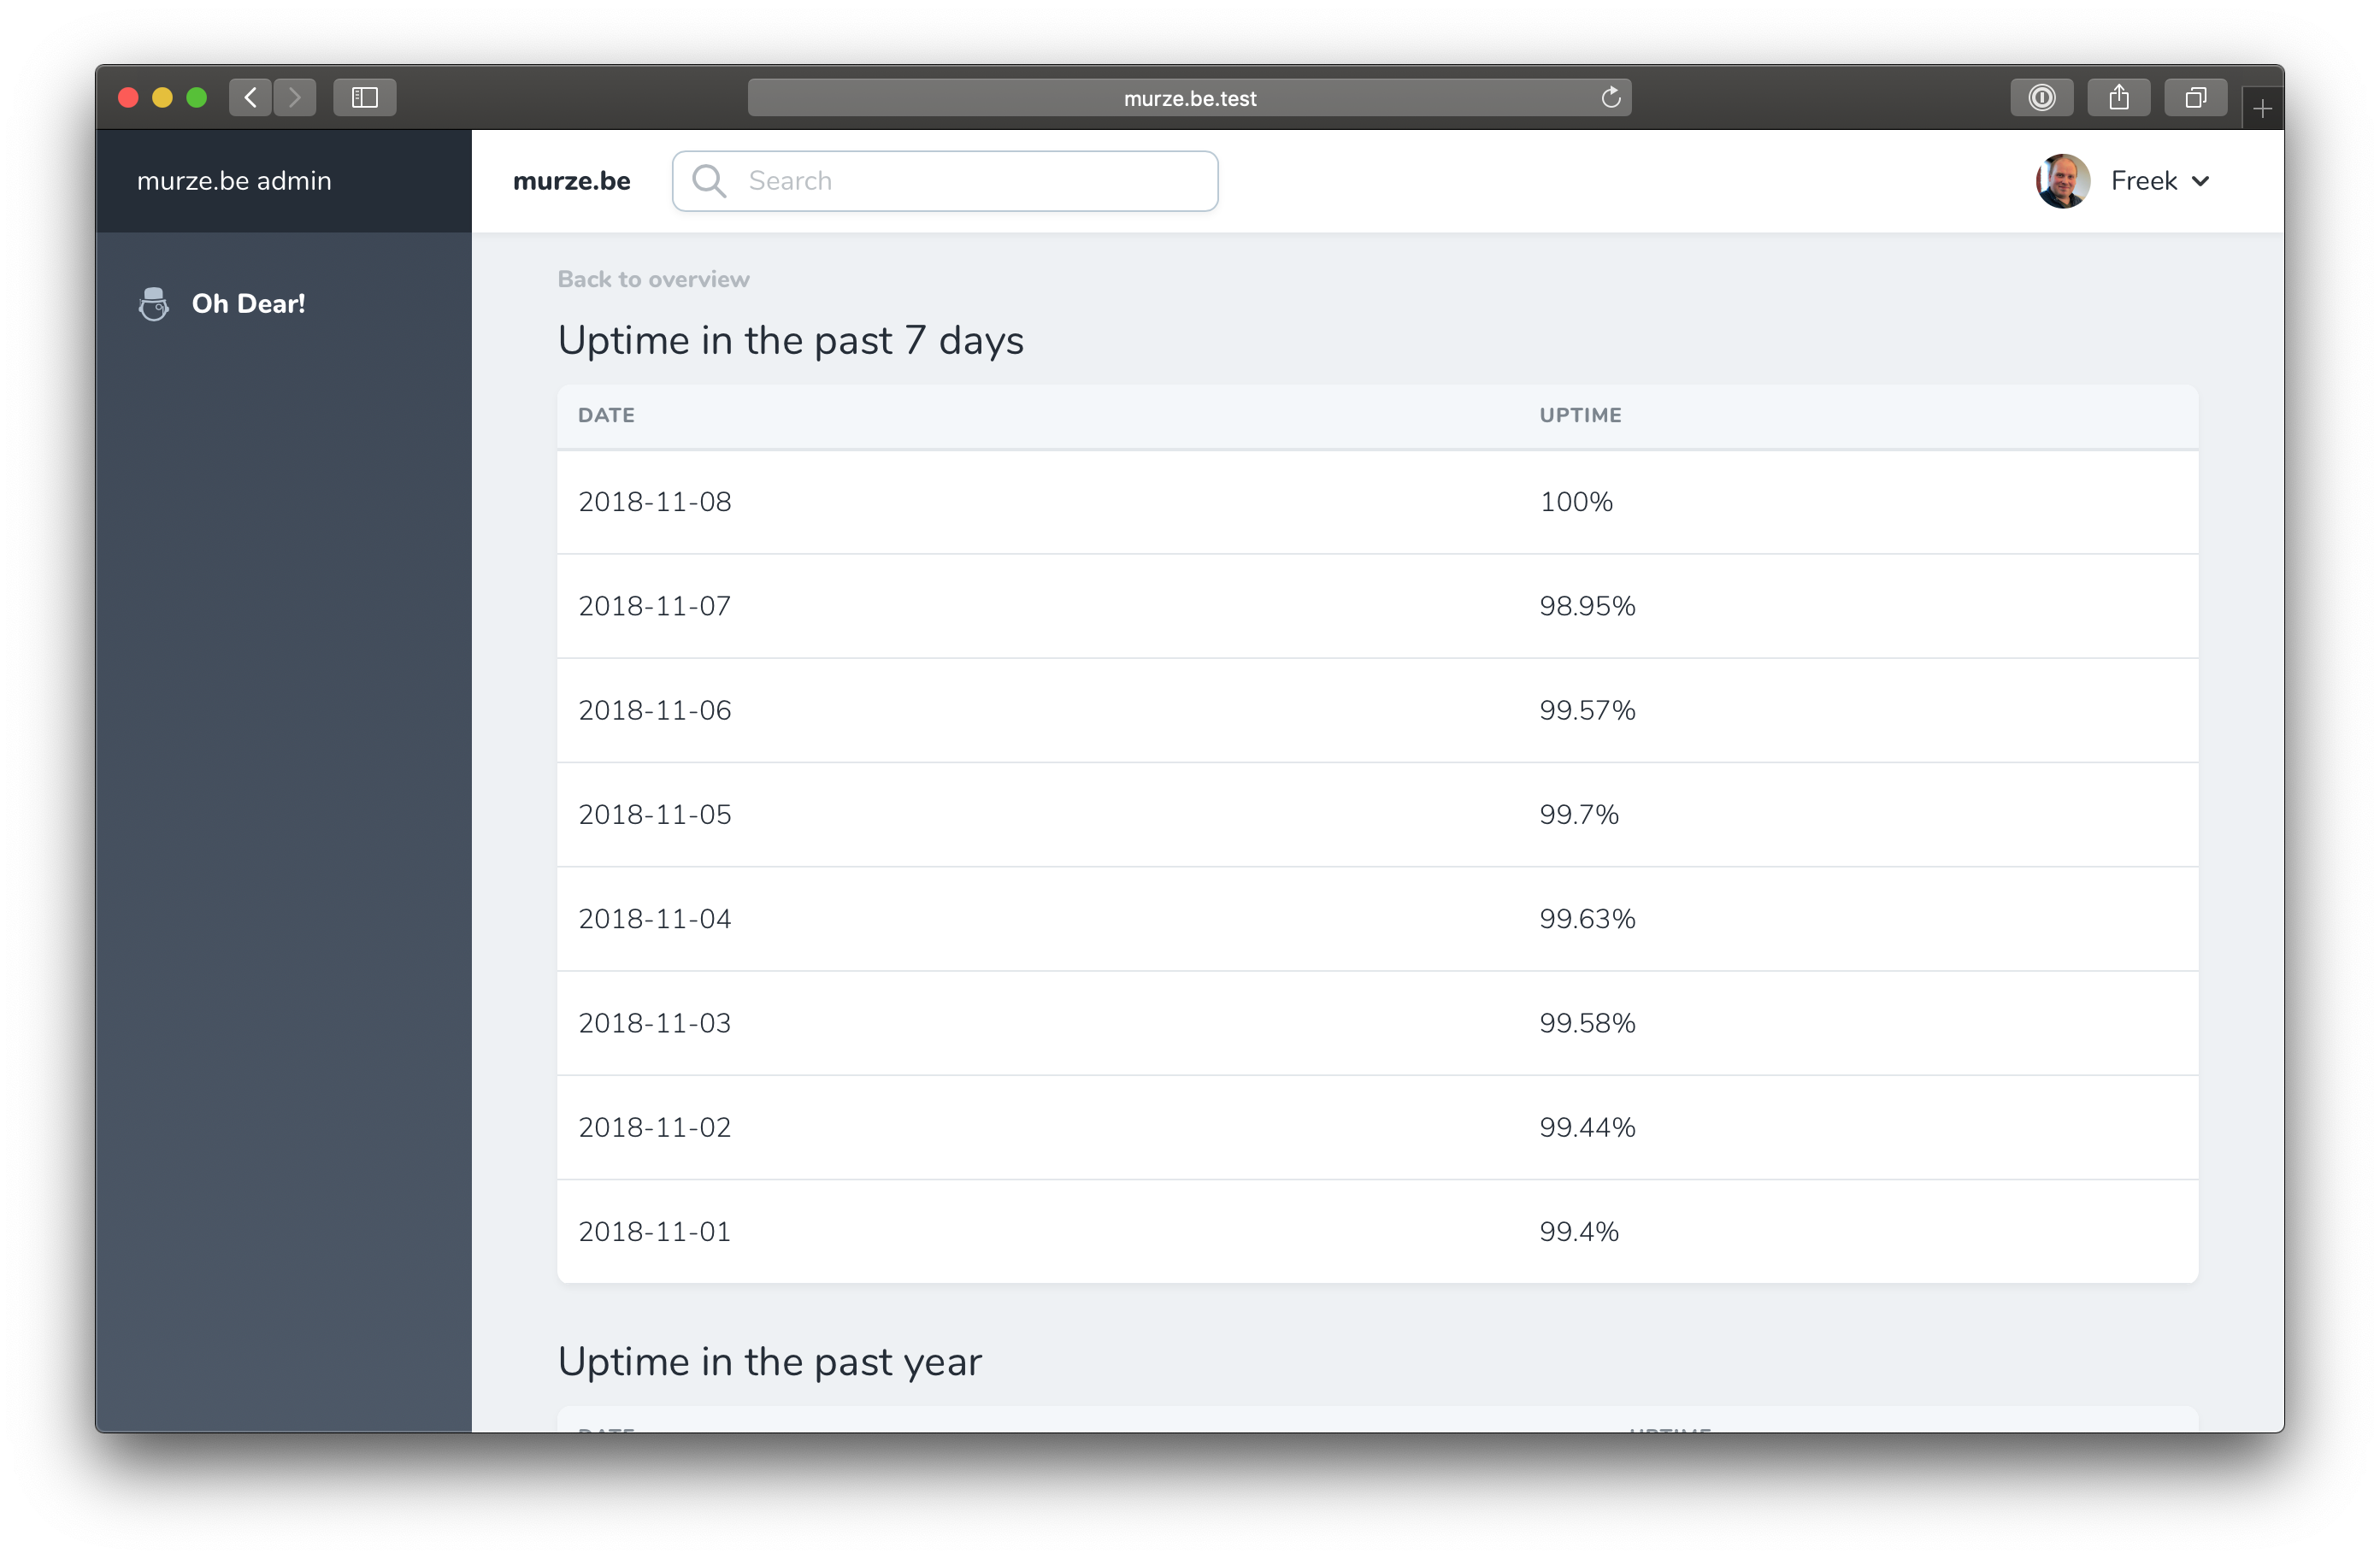Select the murze.be logo
The image size is (2380, 1559).
click(571, 181)
